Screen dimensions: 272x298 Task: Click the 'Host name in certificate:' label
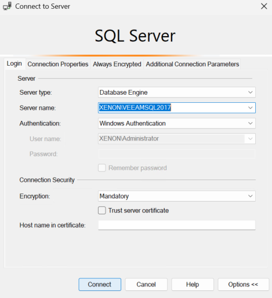click(52, 225)
